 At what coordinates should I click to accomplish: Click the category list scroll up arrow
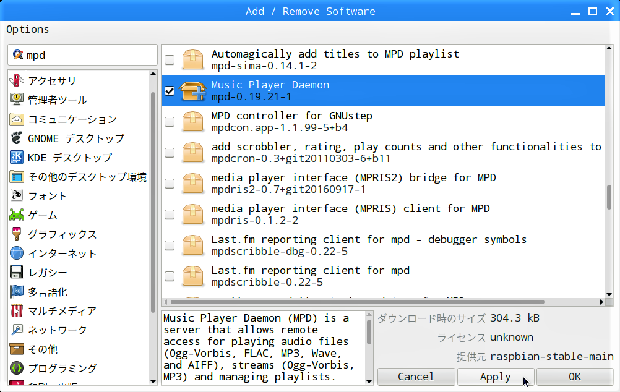tap(153, 74)
